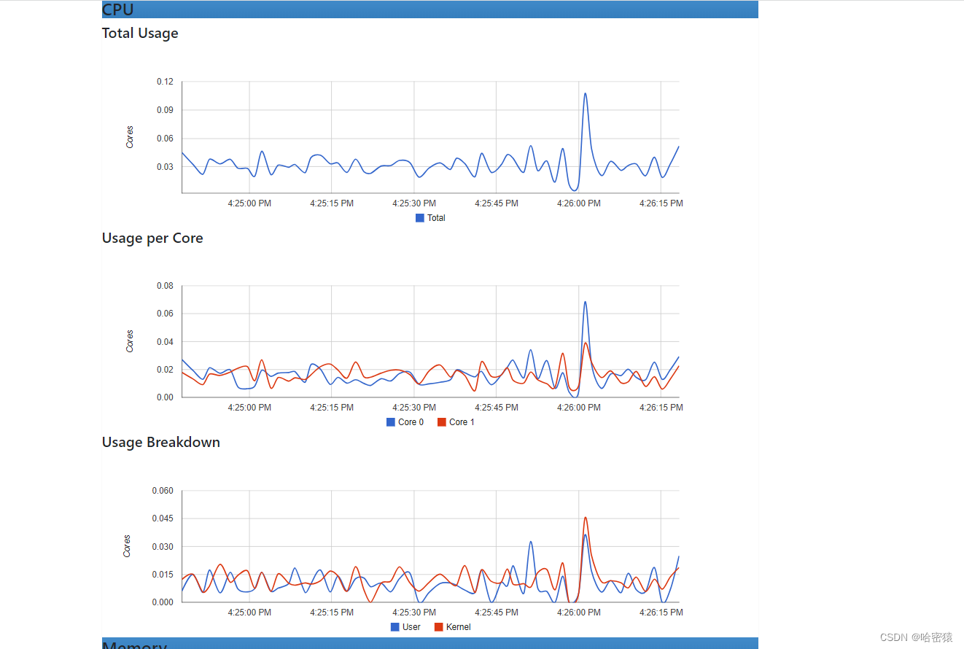Click the red Core 1 legend swatch
The width and height of the screenshot is (964, 649).
click(x=441, y=422)
